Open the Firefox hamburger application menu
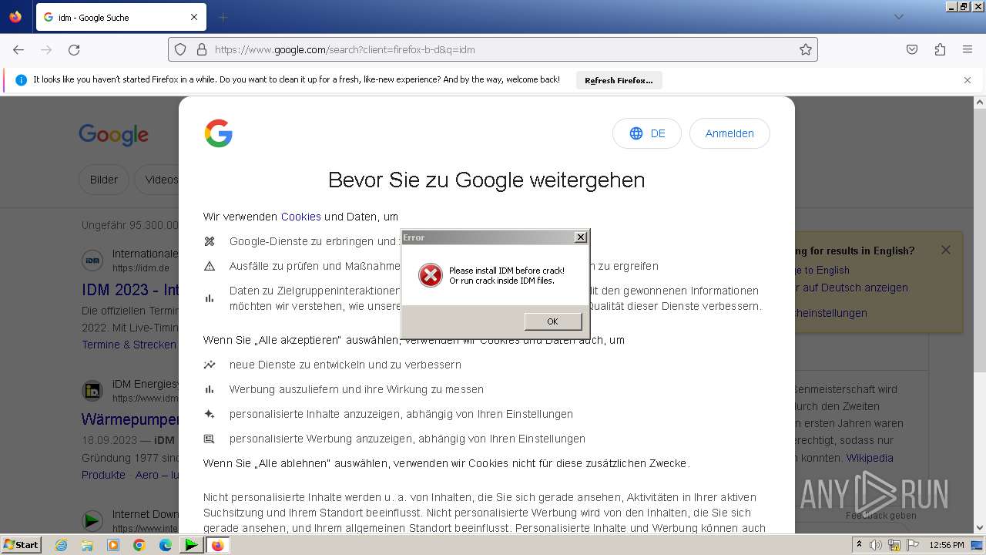 pyautogui.click(x=968, y=49)
